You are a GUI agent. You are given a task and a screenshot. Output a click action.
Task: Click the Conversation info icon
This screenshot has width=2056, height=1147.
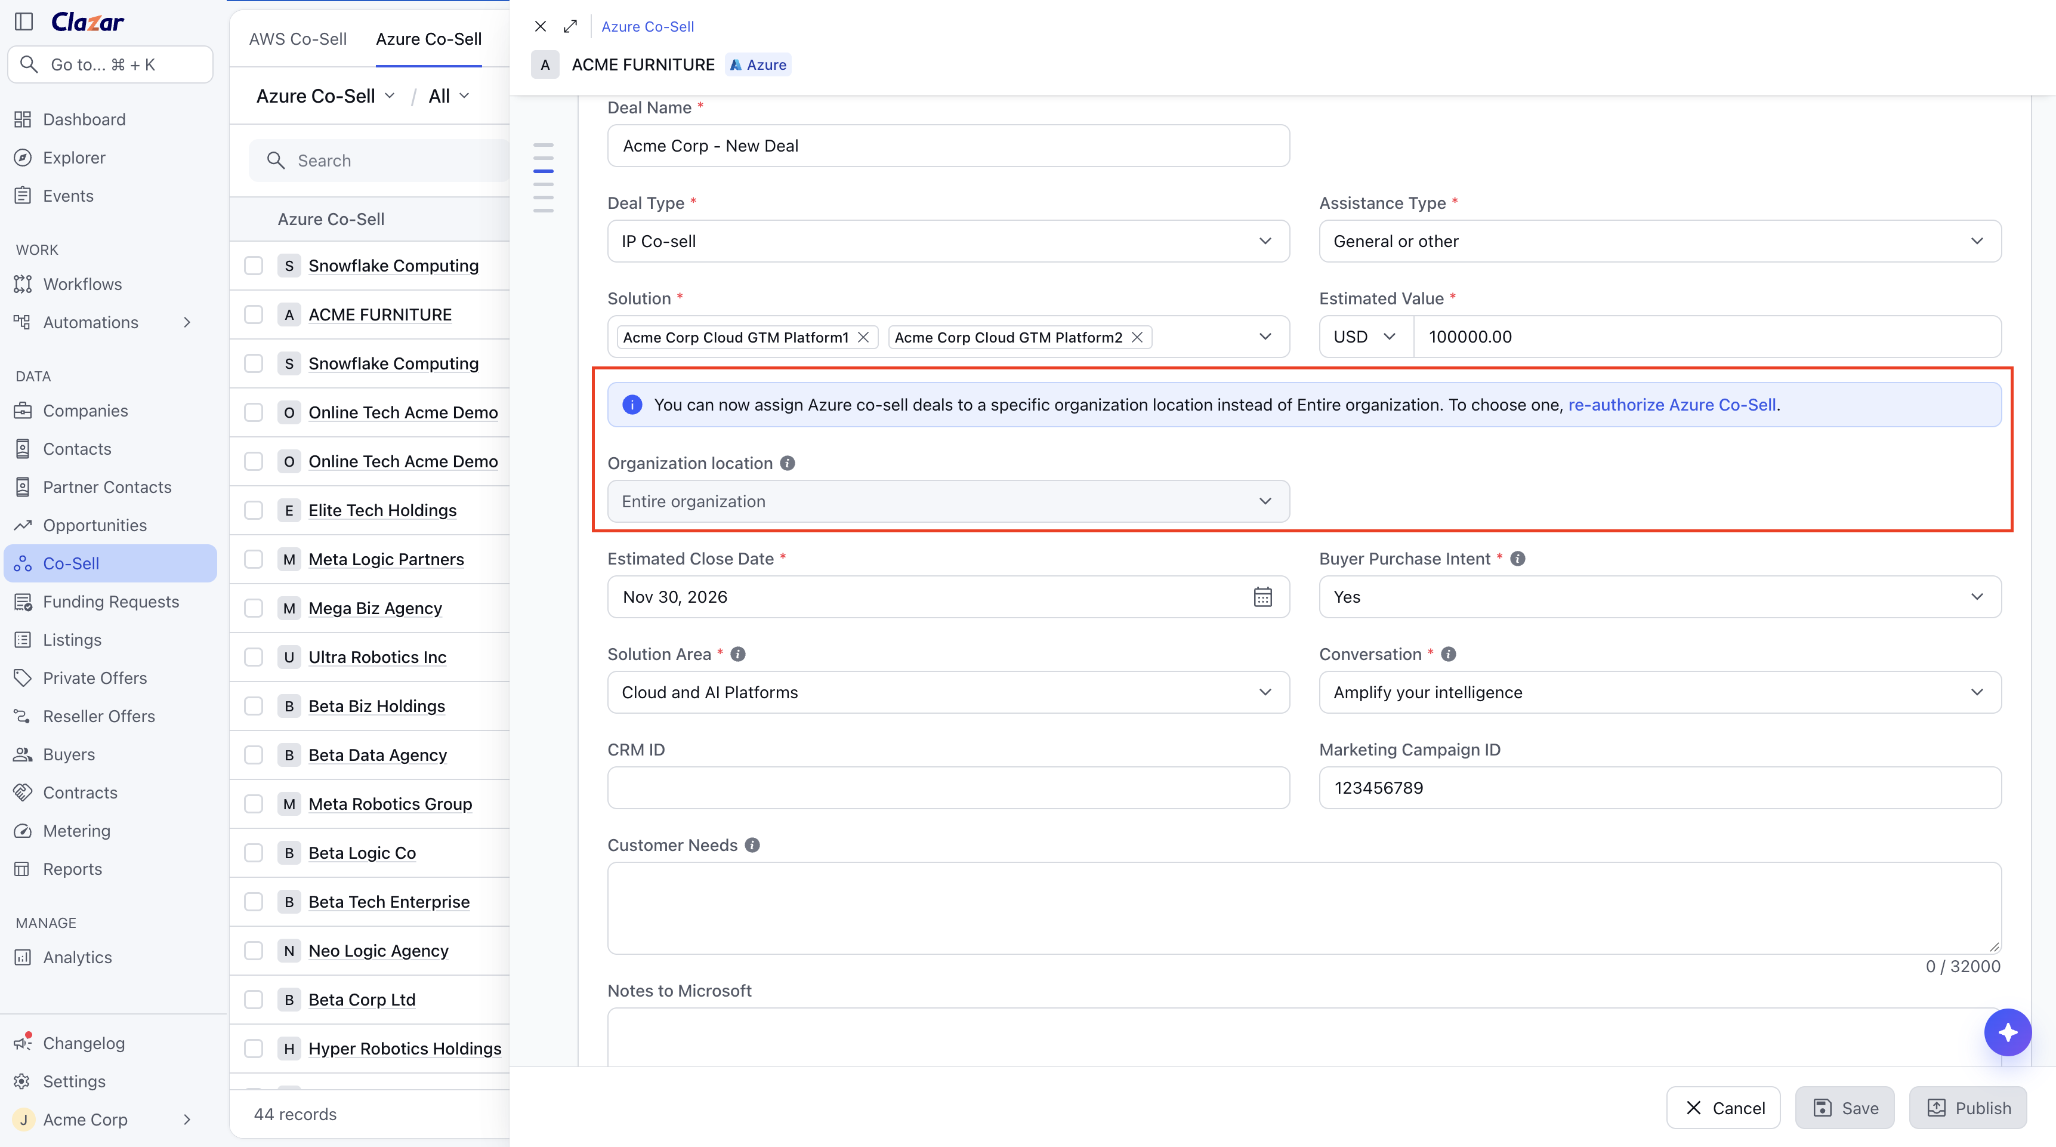coord(1448,653)
